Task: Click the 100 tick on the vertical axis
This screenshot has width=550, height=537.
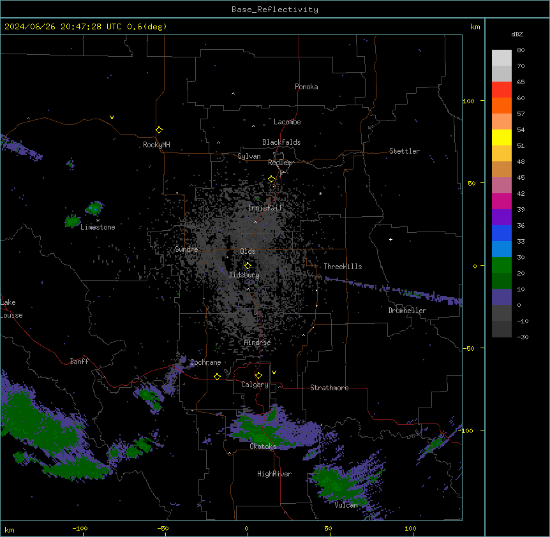Action: 468,101
